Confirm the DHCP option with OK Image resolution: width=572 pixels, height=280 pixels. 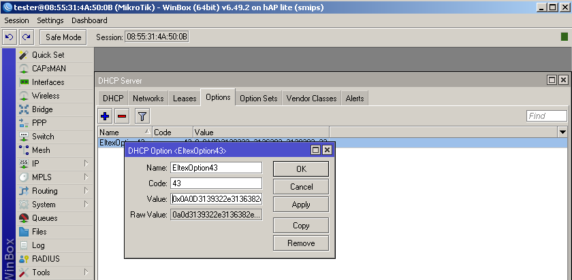pos(301,169)
